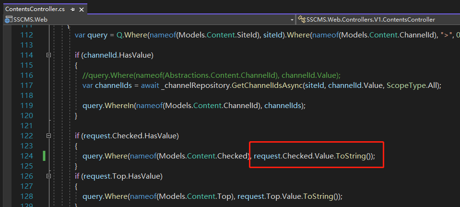Click the ContentsController class icon
This screenshot has width=460, height=207.
coord(302,20)
